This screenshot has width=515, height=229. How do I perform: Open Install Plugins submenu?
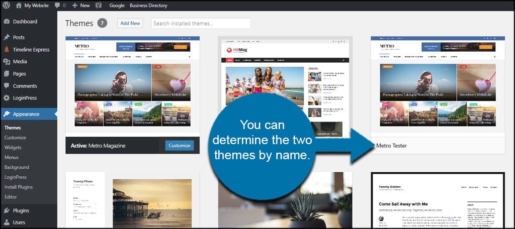point(19,187)
